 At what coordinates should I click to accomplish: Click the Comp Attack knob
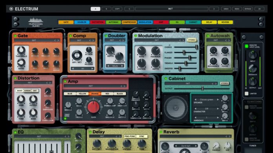coord(89,50)
